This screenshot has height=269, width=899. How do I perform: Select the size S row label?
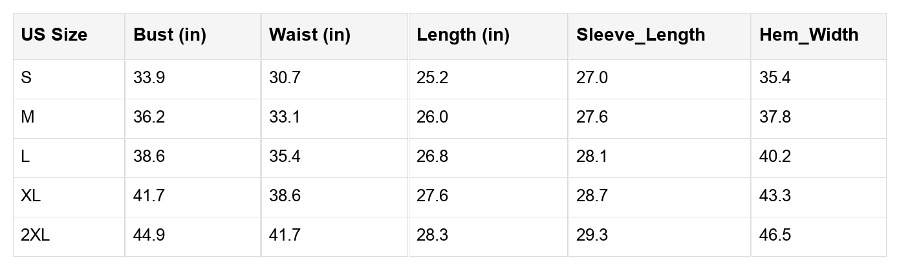coord(27,78)
